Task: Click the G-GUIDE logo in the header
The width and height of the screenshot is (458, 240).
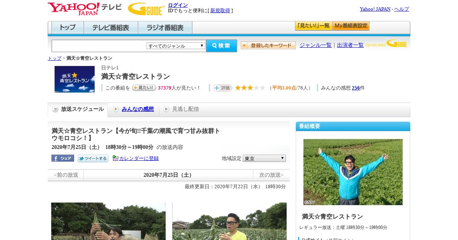Action: pos(146,9)
